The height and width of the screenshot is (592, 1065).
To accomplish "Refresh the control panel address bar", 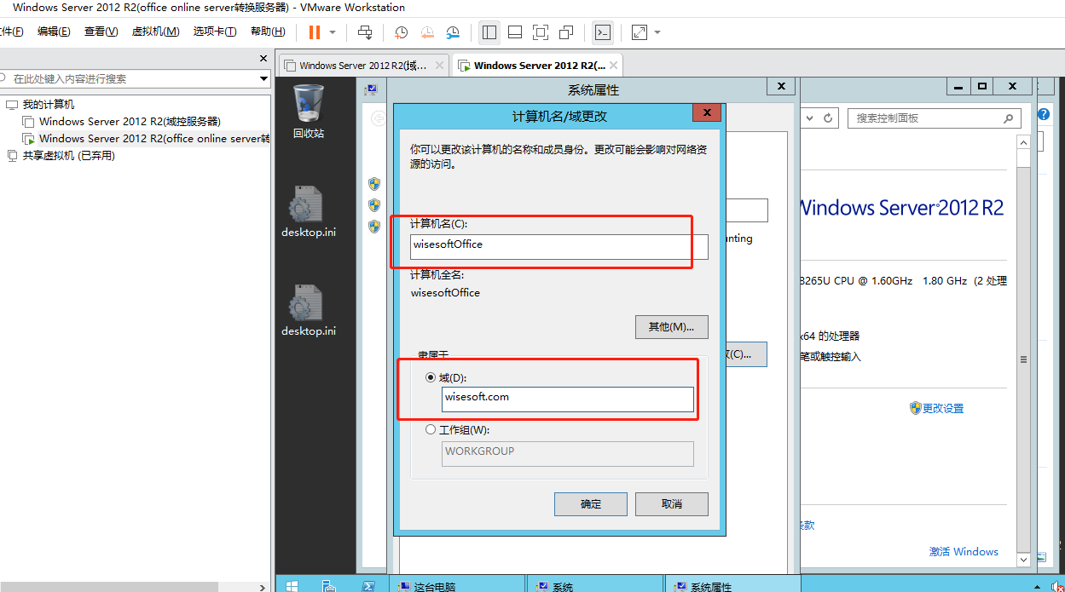I will (x=828, y=118).
